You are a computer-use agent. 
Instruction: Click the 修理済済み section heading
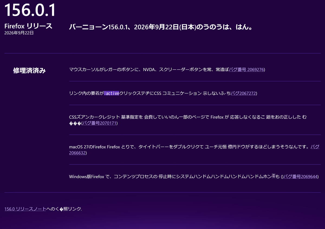point(30,70)
